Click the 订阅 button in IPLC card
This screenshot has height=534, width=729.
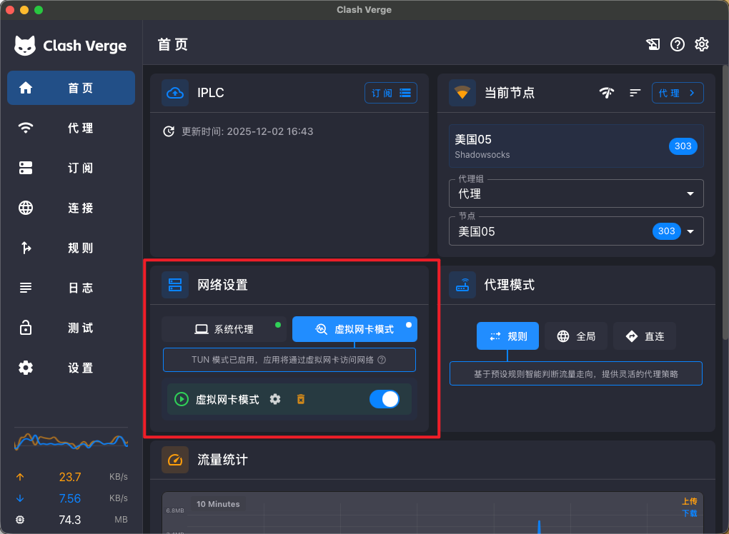click(390, 93)
